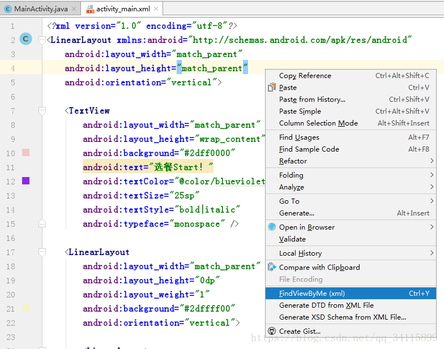Image resolution: width=444 pixels, height=349 pixels.
Task: Close the activity_main.xml tab
Action: click(x=156, y=9)
